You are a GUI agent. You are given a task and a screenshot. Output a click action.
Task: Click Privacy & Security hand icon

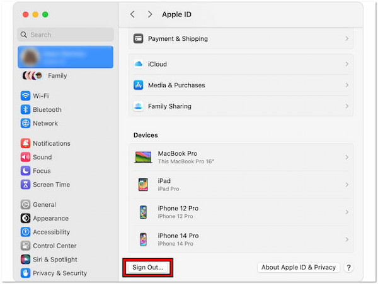[26, 273]
